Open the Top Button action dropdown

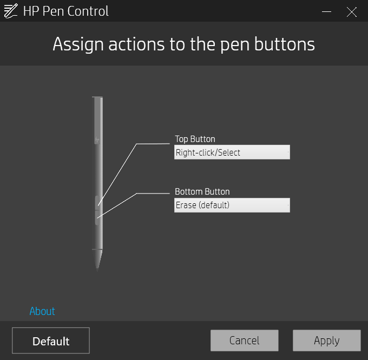(232, 152)
